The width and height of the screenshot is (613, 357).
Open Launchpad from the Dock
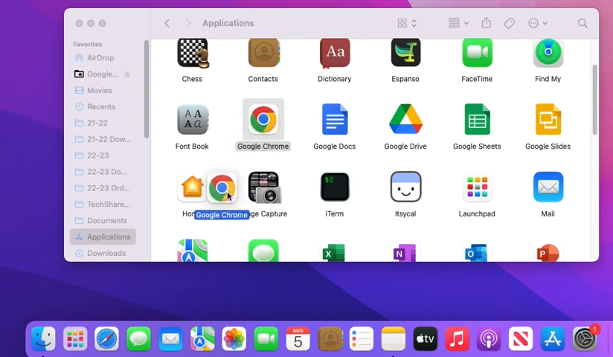pos(75,338)
